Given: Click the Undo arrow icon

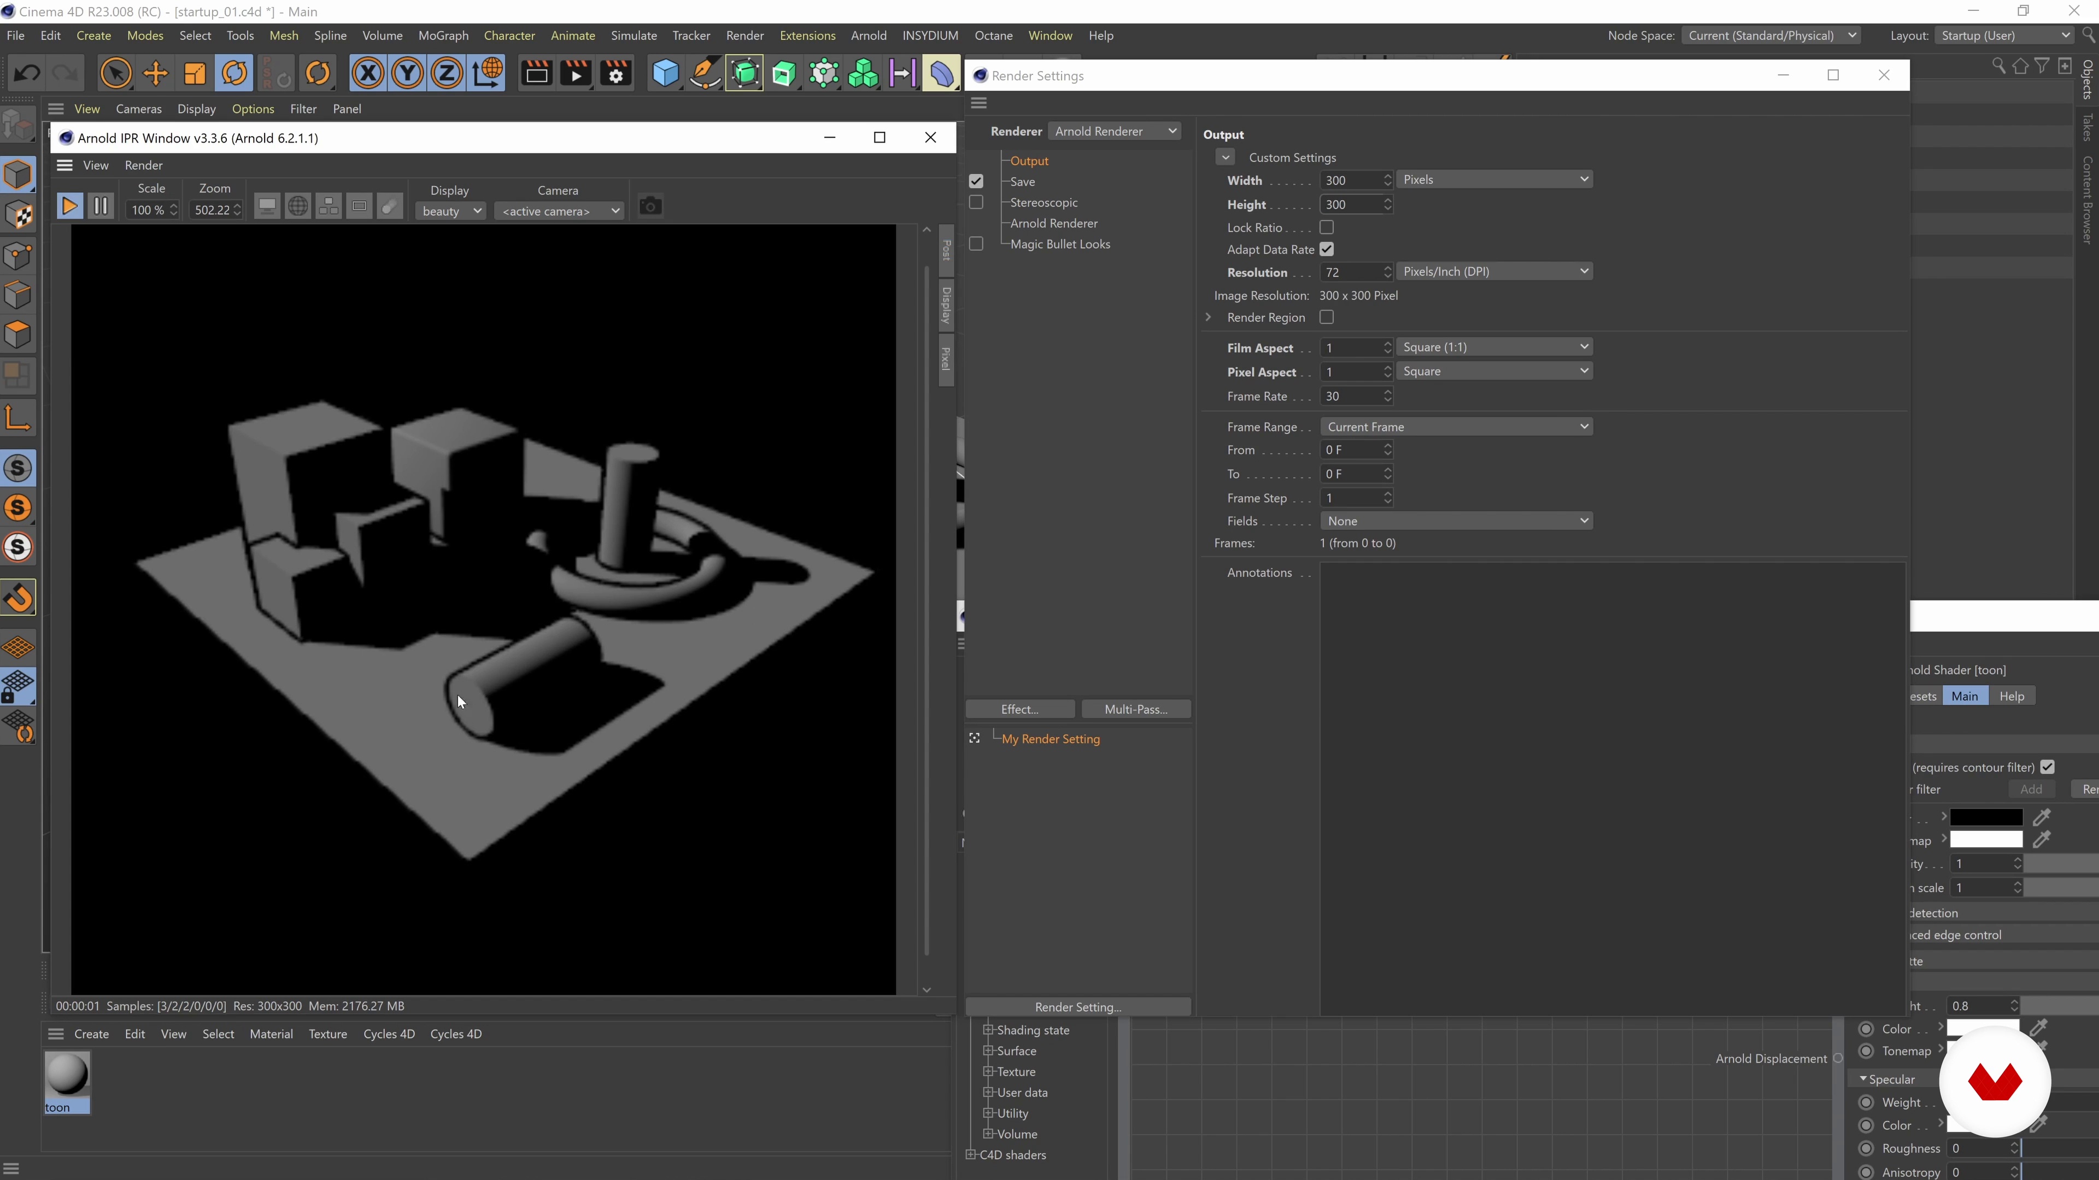Looking at the screenshot, I should [x=27, y=73].
